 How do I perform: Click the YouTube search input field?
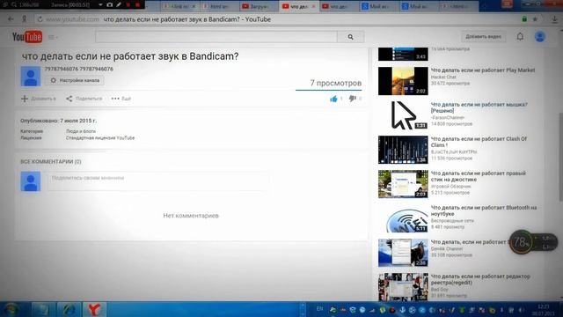(216, 37)
